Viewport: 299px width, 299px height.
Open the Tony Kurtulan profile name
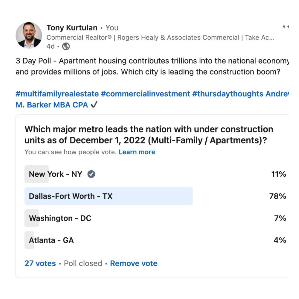click(72, 28)
